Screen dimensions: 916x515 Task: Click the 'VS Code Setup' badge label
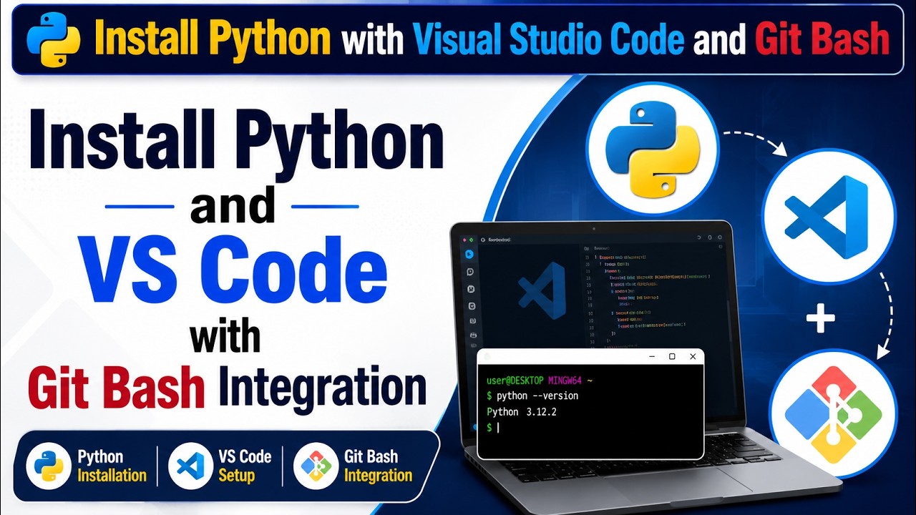point(245,466)
